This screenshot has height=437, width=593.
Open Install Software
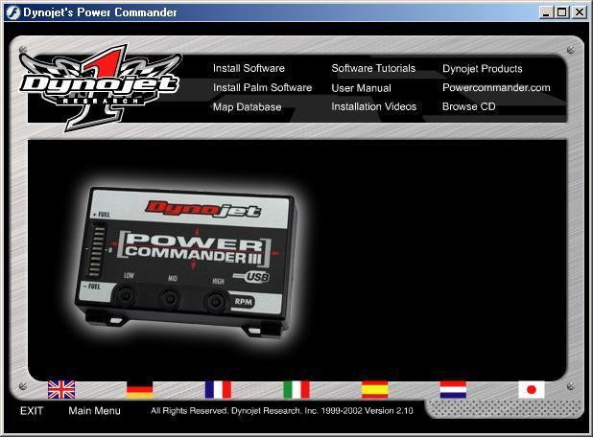click(x=249, y=68)
